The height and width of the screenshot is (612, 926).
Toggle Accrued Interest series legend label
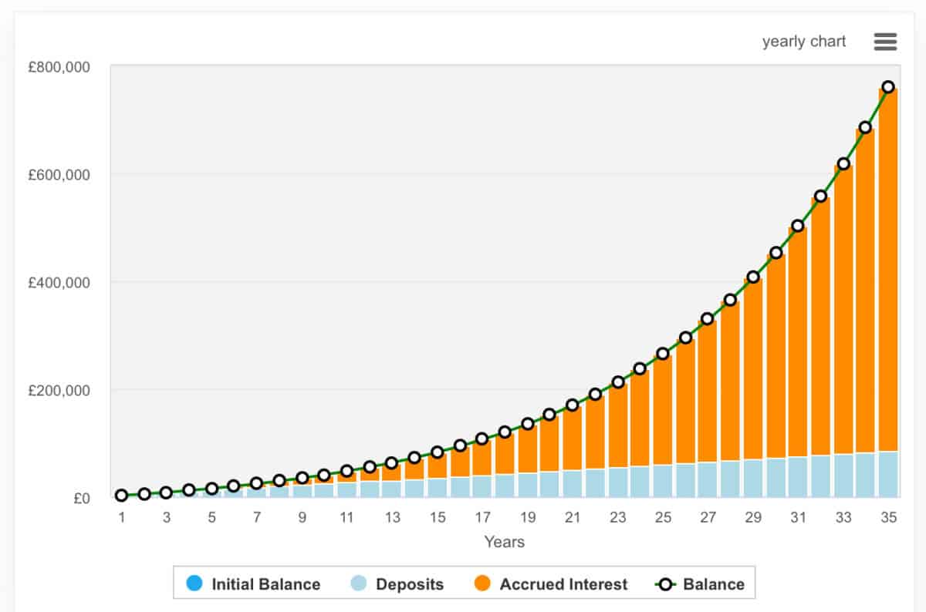(563, 583)
